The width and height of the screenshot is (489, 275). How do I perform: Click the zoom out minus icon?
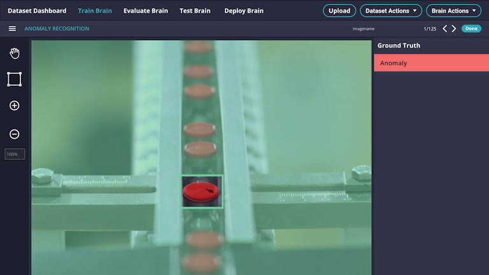[14, 134]
